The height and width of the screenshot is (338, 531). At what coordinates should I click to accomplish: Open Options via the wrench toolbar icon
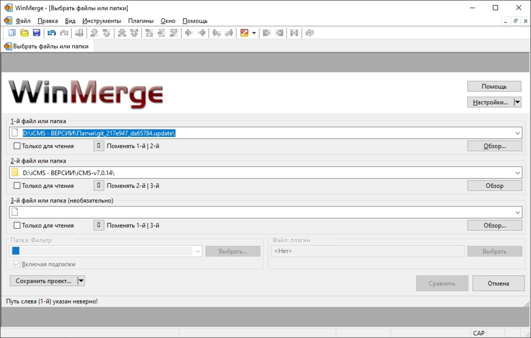tap(244, 33)
